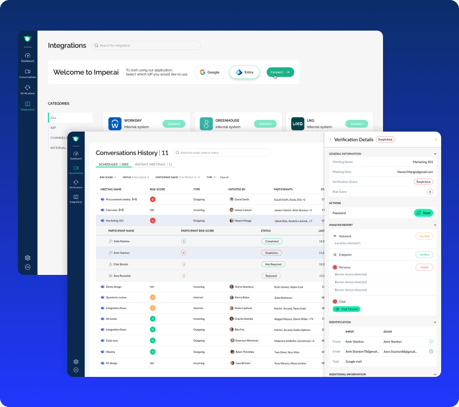This screenshot has height=407, width=459.
Task: Expand the Additional Information section
Action: pyautogui.click(x=435, y=374)
